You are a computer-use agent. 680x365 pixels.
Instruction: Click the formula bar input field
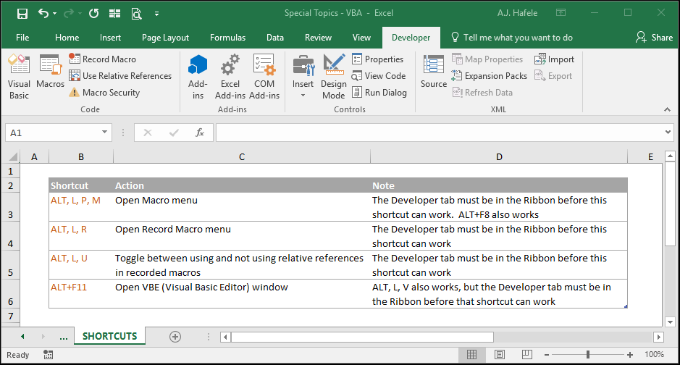[439, 133]
